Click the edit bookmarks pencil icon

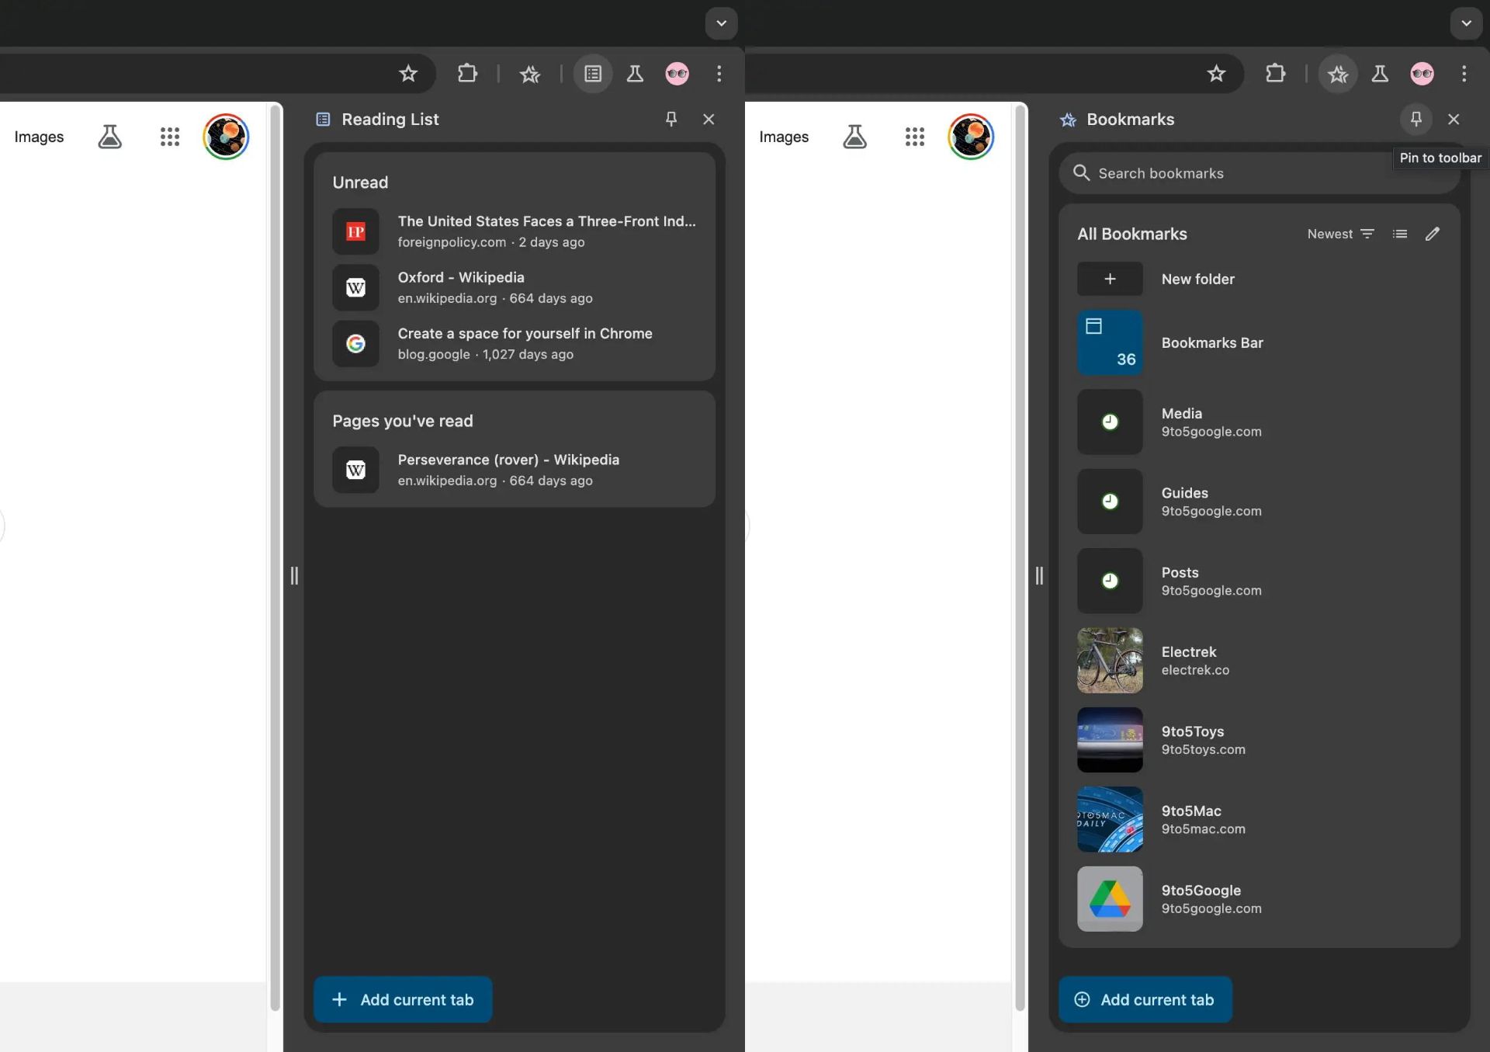1433,234
